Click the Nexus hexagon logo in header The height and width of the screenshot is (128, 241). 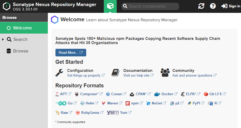tap(7, 6)
